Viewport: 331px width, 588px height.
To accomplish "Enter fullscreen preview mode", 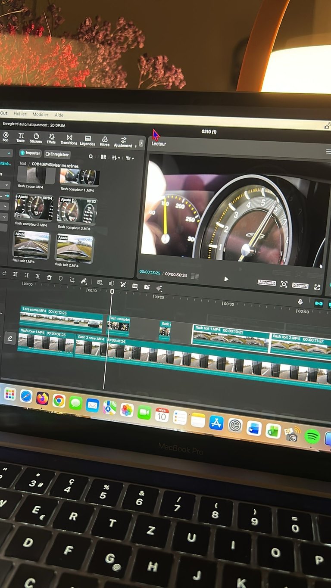I will tap(317, 287).
